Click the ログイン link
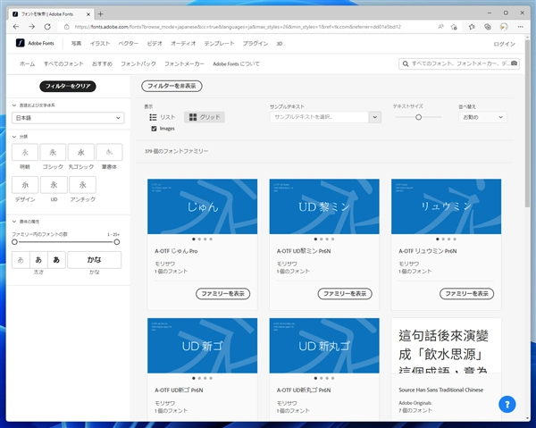The height and width of the screenshot is (428, 536). [x=504, y=44]
